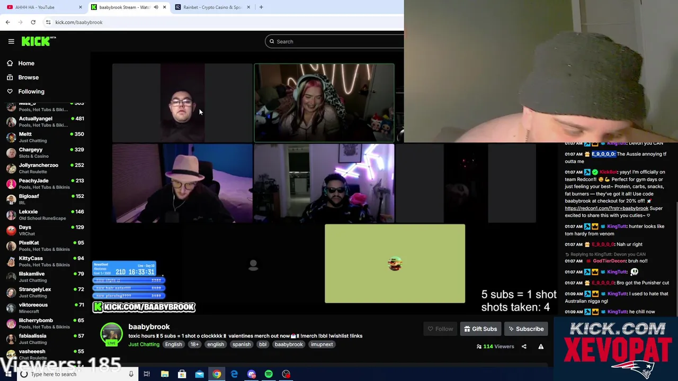Open Jollyrancherzoo channel in sidebar
Image resolution: width=678 pixels, height=381 pixels.
(45, 168)
